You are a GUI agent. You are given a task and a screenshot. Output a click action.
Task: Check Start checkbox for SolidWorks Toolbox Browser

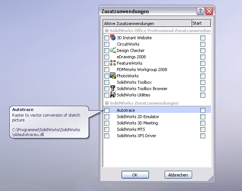tap(203, 89)
